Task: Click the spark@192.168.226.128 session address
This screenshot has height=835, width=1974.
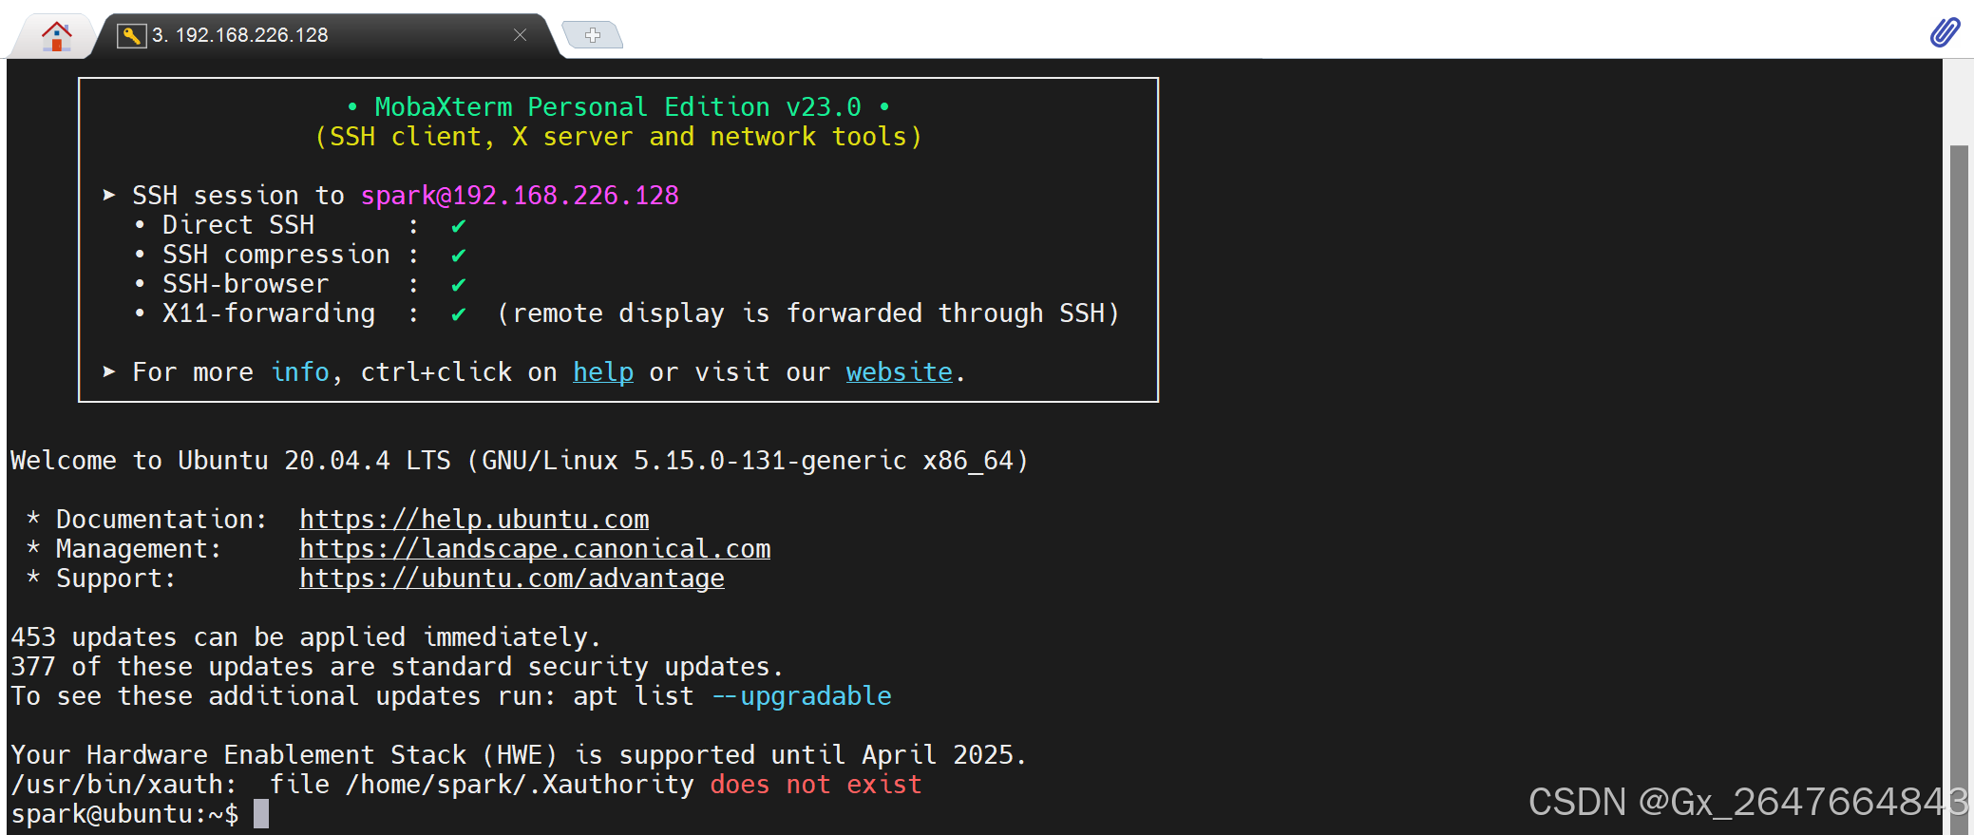Action: (520, 196)
